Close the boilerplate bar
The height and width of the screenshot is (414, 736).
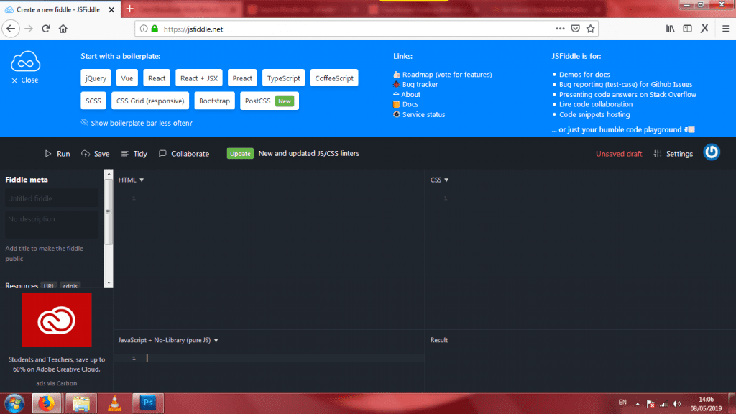[x=25, y=80]
